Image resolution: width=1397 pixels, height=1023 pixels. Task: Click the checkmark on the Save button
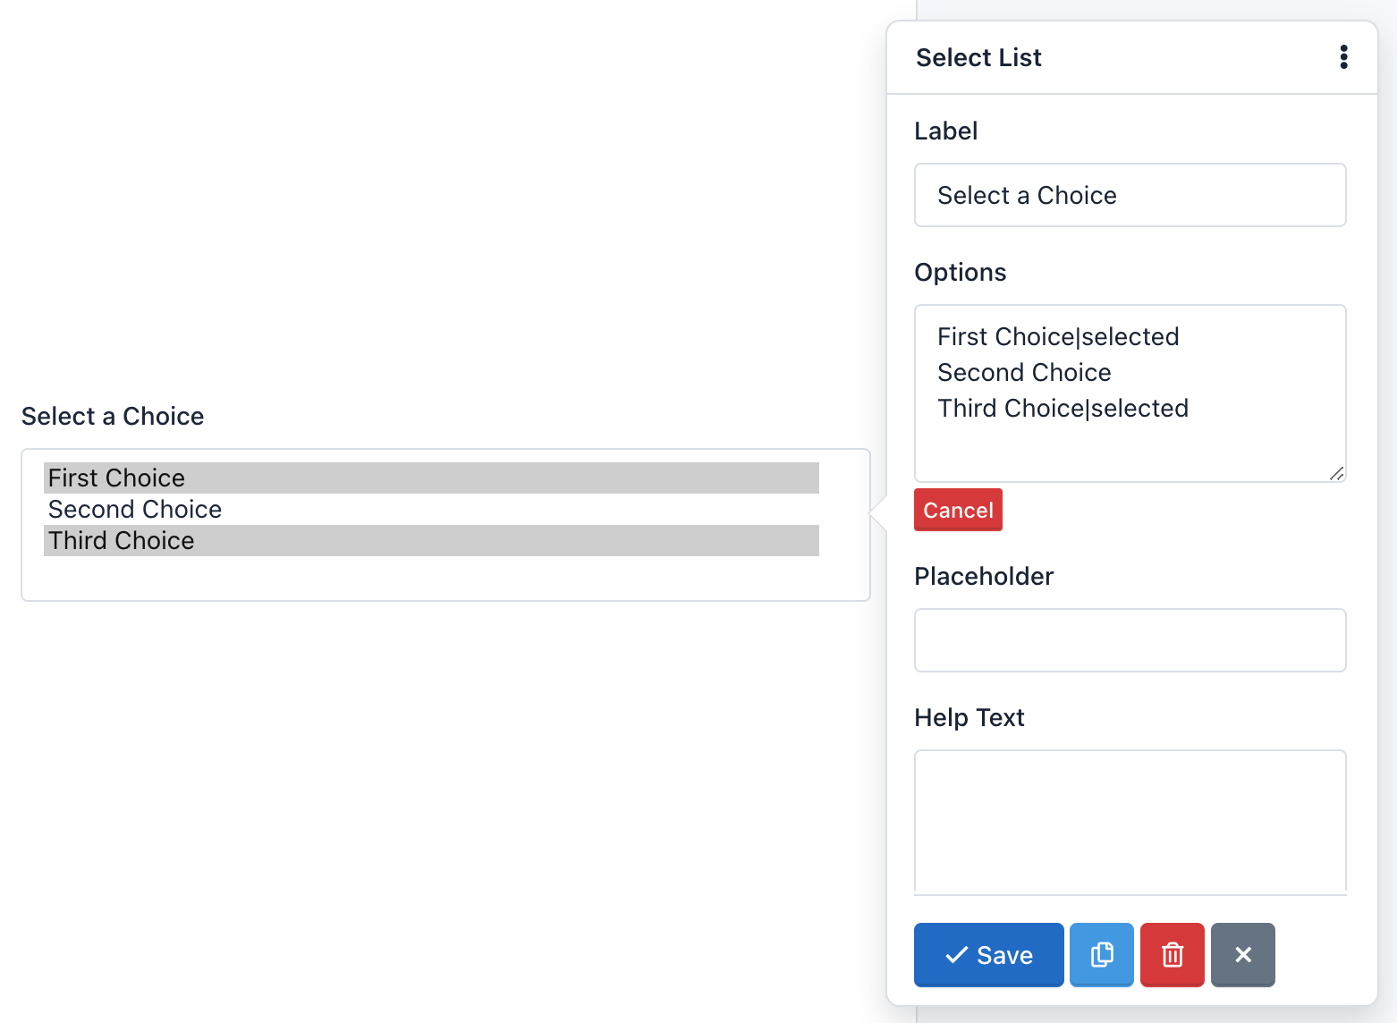[957, 954]
